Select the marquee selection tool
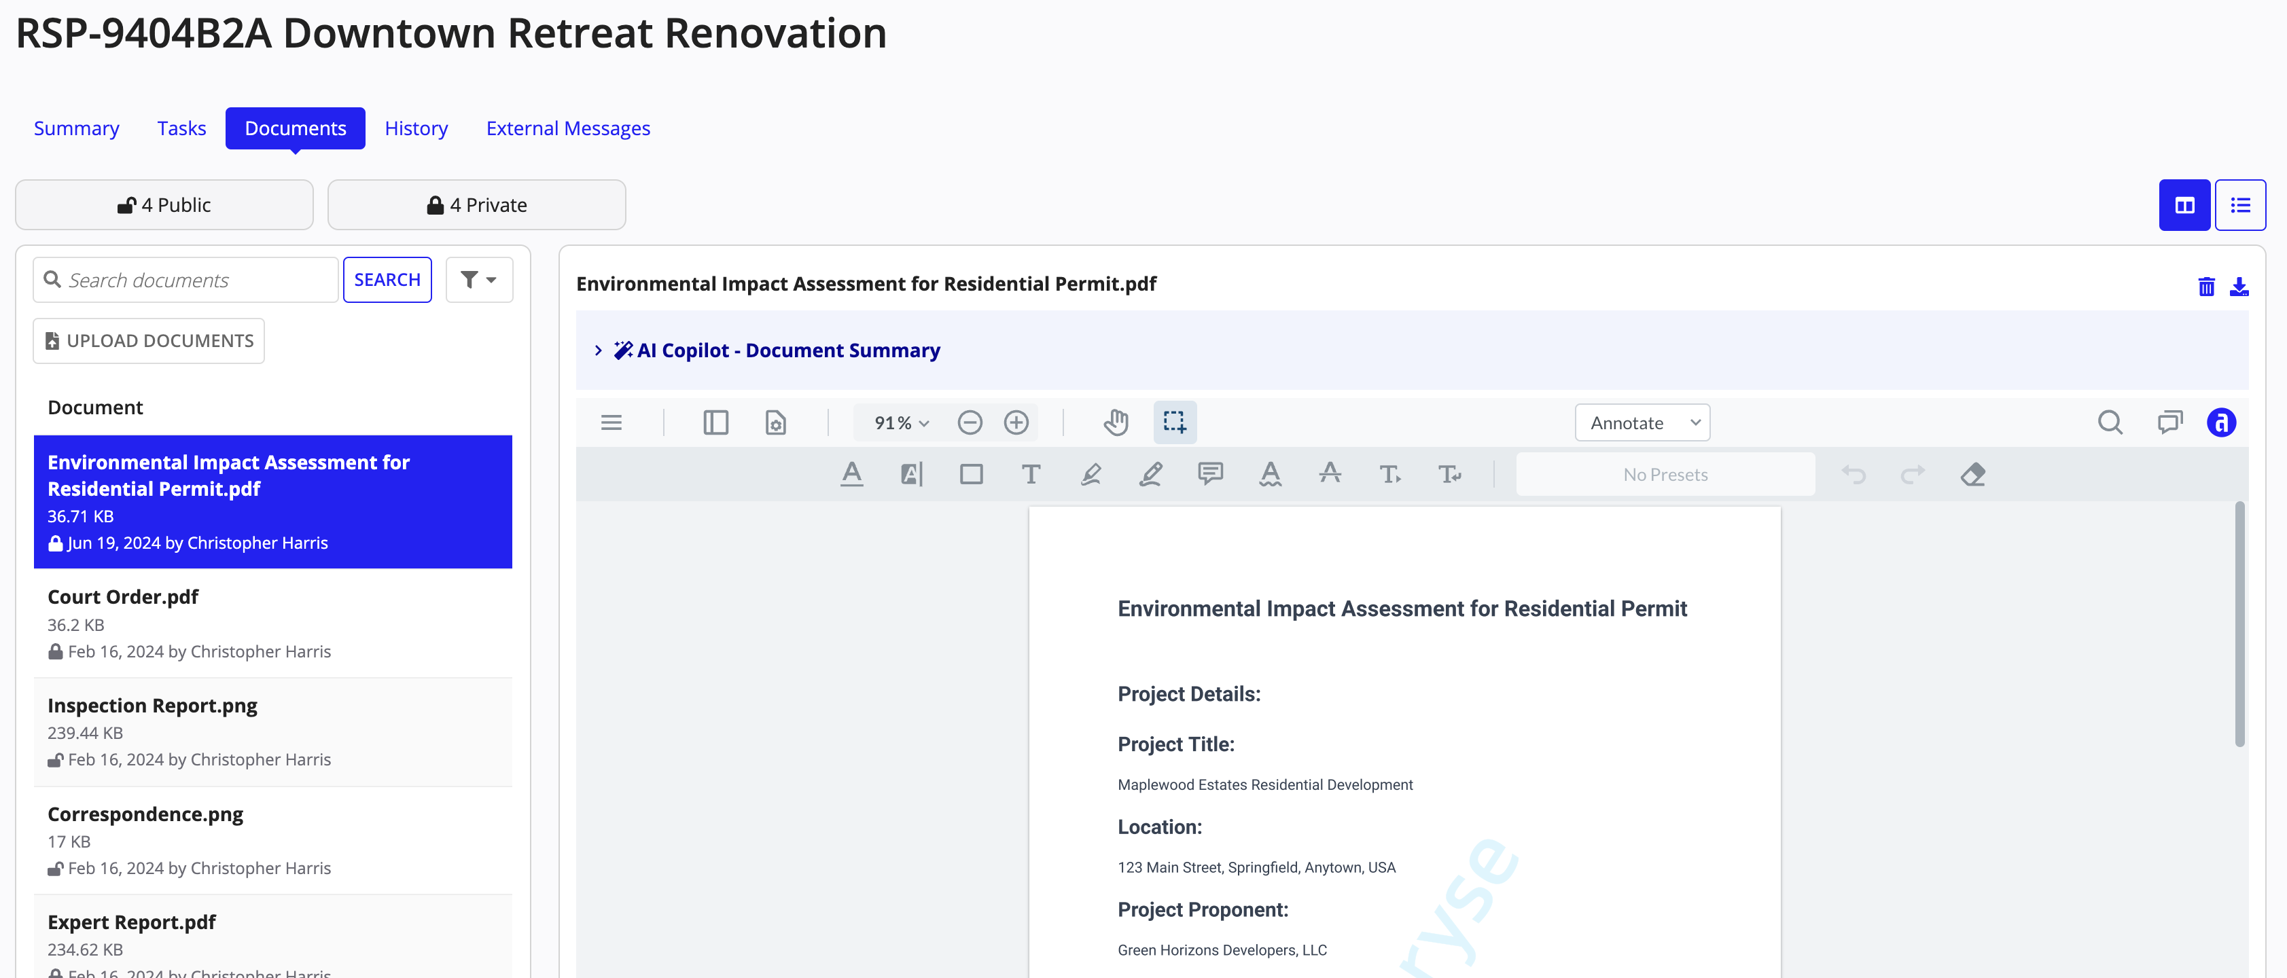The height and width of the screenshot is (978, 2287). click(x=1174, y=421)
